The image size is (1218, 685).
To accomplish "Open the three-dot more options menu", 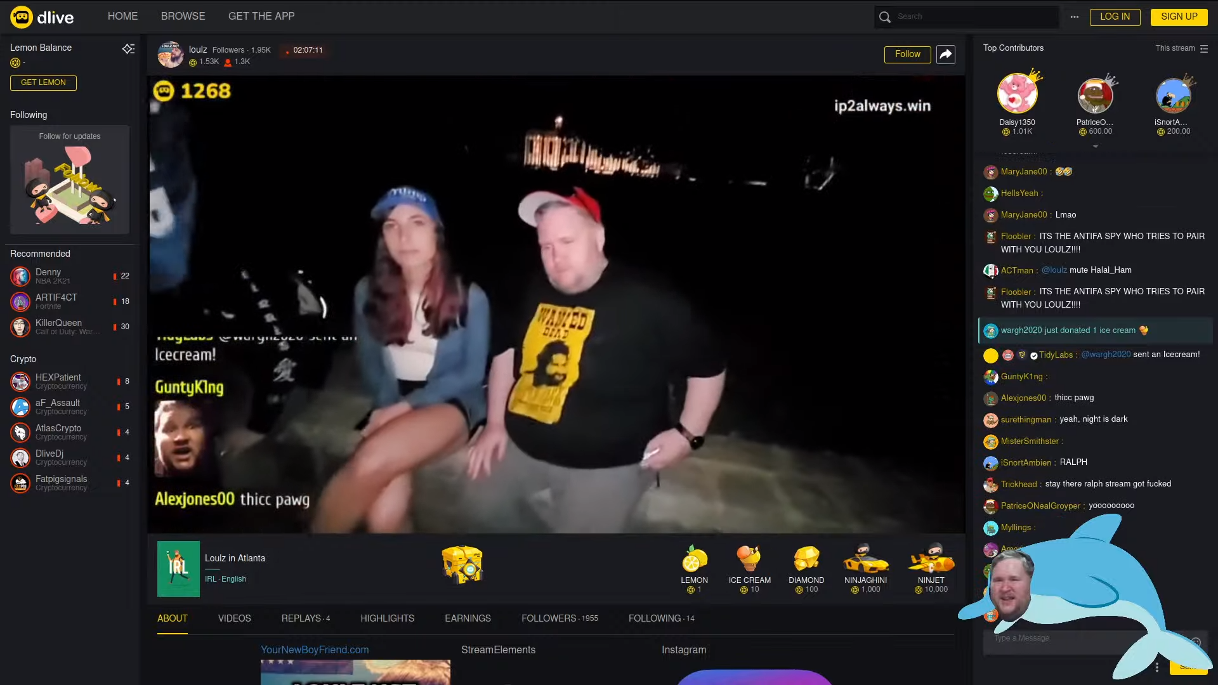I will (1074, 17).
